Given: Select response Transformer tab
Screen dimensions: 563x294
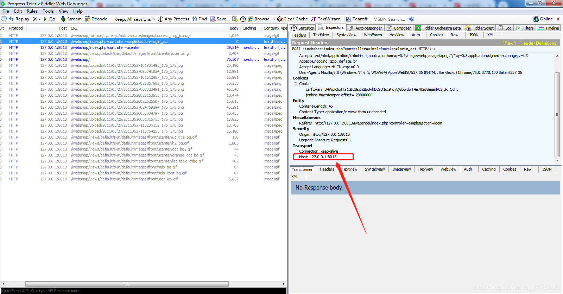Looking at the screenshot, I should click(302, 170).
